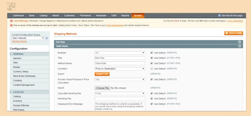Expand the Flat Rate section header
The width and height of the screenshot is (251, 116).
(149, 42)
